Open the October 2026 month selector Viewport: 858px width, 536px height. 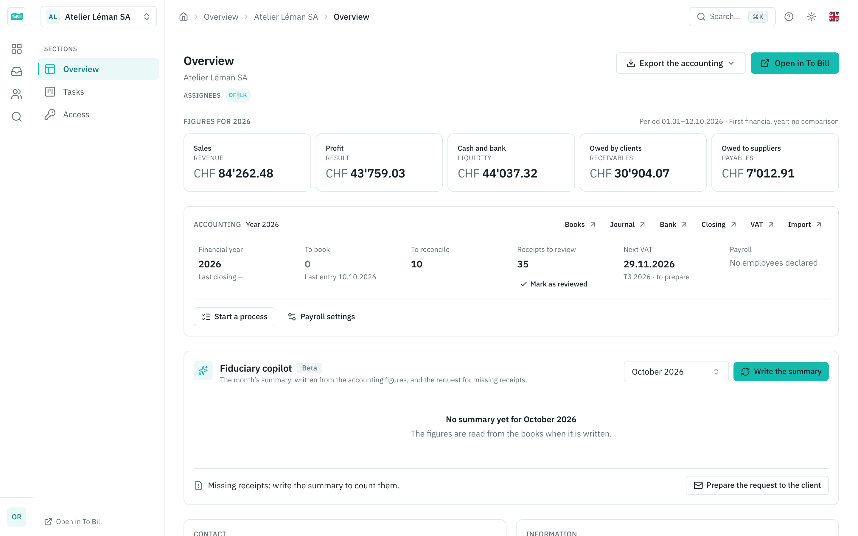(676, 372)
